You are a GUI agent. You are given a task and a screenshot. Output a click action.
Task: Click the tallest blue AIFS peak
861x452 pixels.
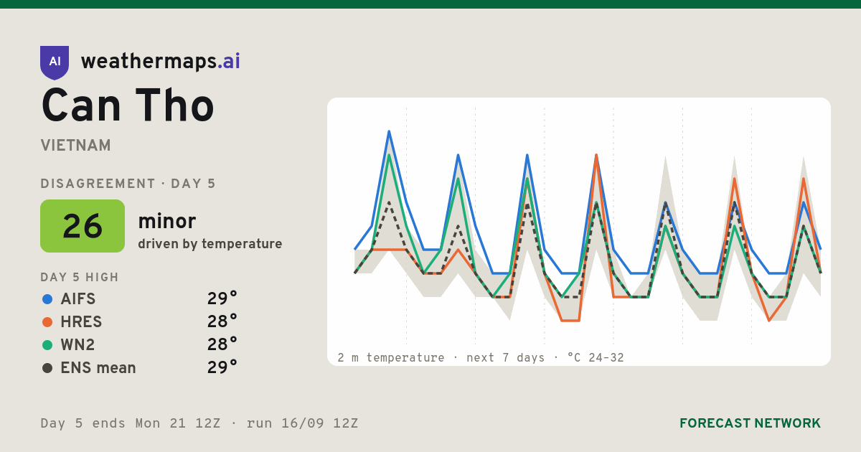pyautogui.click(x=389, y=132)
